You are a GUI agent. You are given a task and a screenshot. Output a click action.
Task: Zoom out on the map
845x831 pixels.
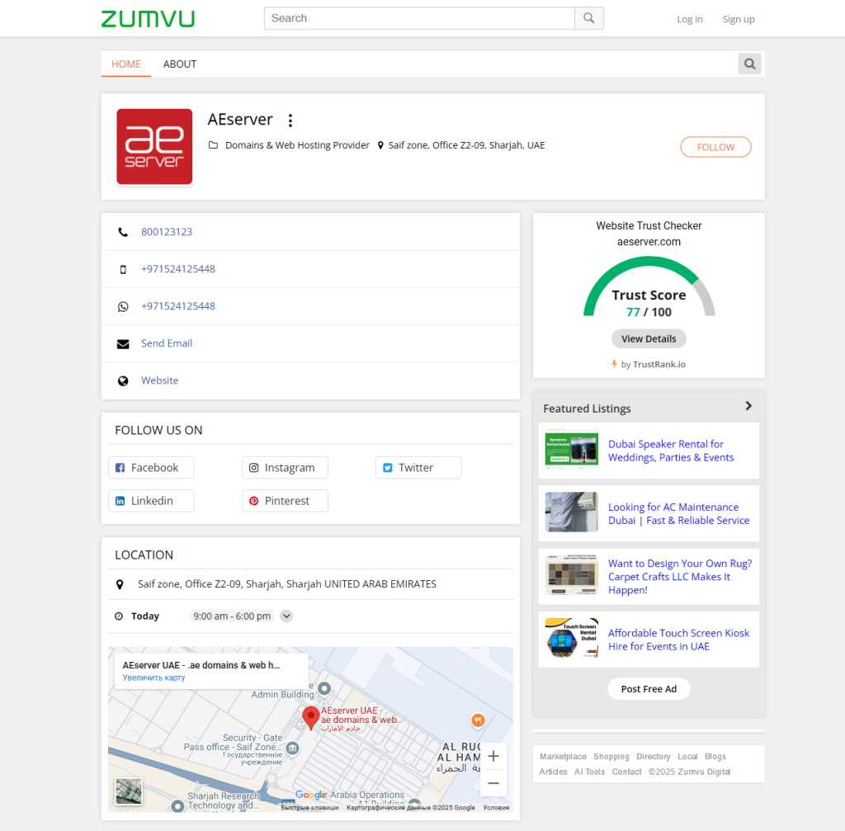pyautogui.click(x=493, y=783)
